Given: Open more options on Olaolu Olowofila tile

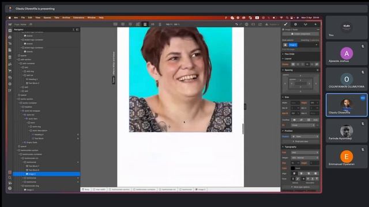Looking at the screenshot, I should point(363,98).
